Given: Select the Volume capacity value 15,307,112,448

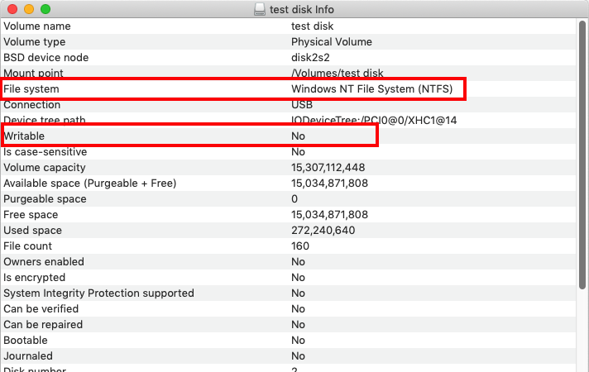Looking at the screenshot, I should tap(329, 168).
